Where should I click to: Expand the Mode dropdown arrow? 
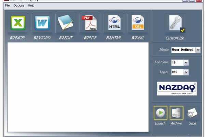[x=198, y=50]
